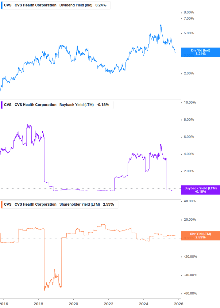Click the 3.24% value in the top legend
Screen dimensions: 220x308
tap(101, 5)
